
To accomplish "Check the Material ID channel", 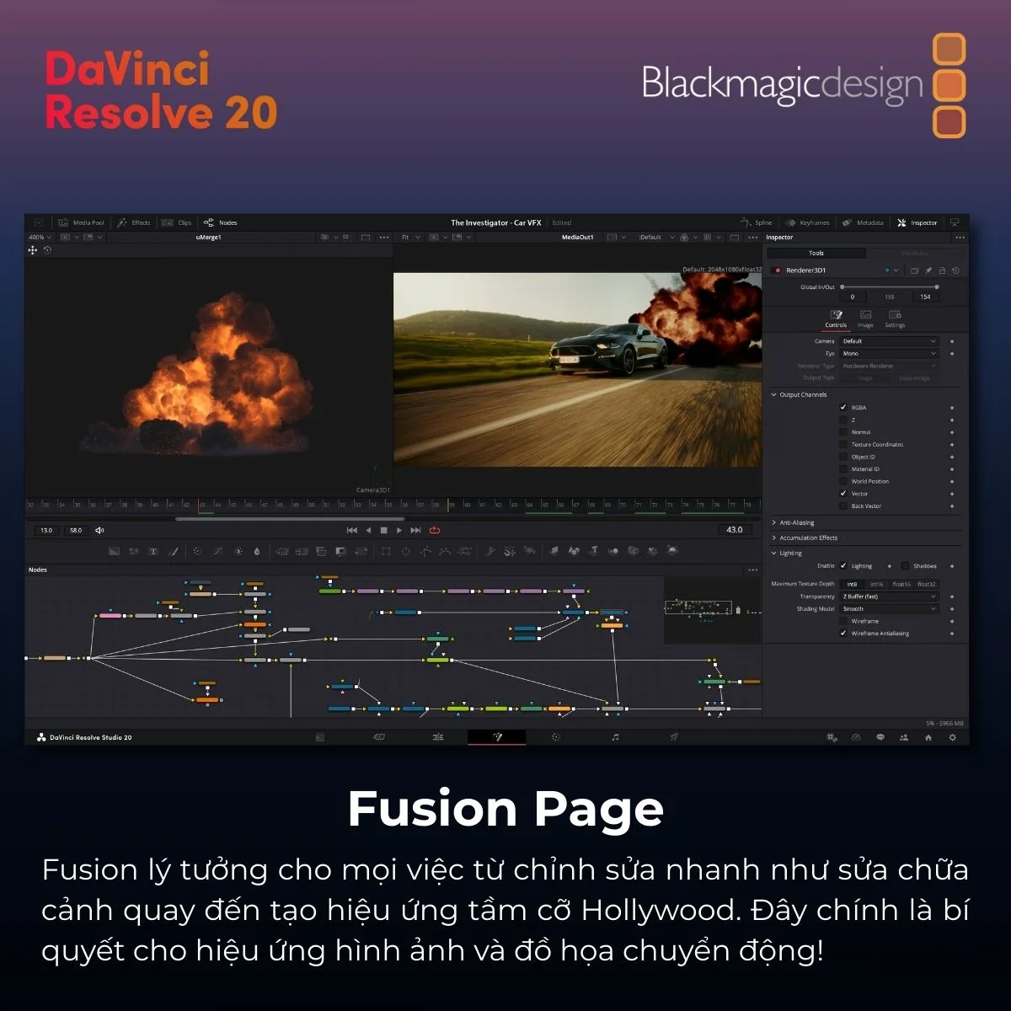I will [x=843, y=469].
